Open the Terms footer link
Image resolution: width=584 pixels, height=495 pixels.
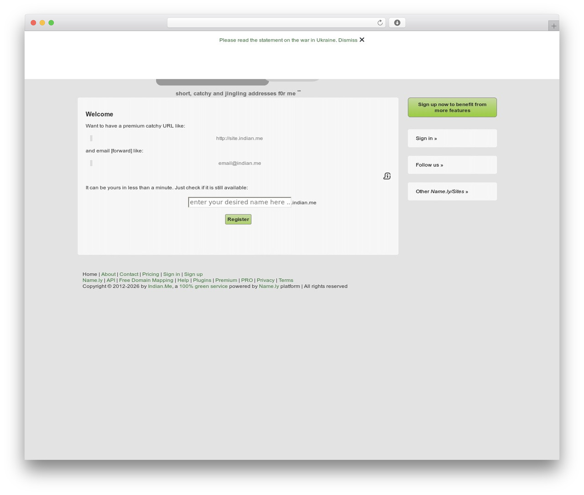pyautogui.click(x=286, y=280)
